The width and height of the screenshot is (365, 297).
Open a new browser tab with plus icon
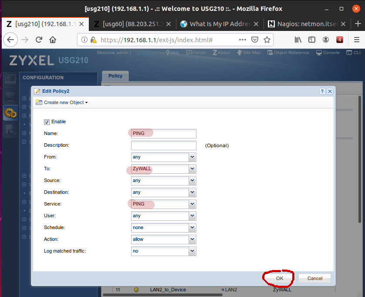358,24
